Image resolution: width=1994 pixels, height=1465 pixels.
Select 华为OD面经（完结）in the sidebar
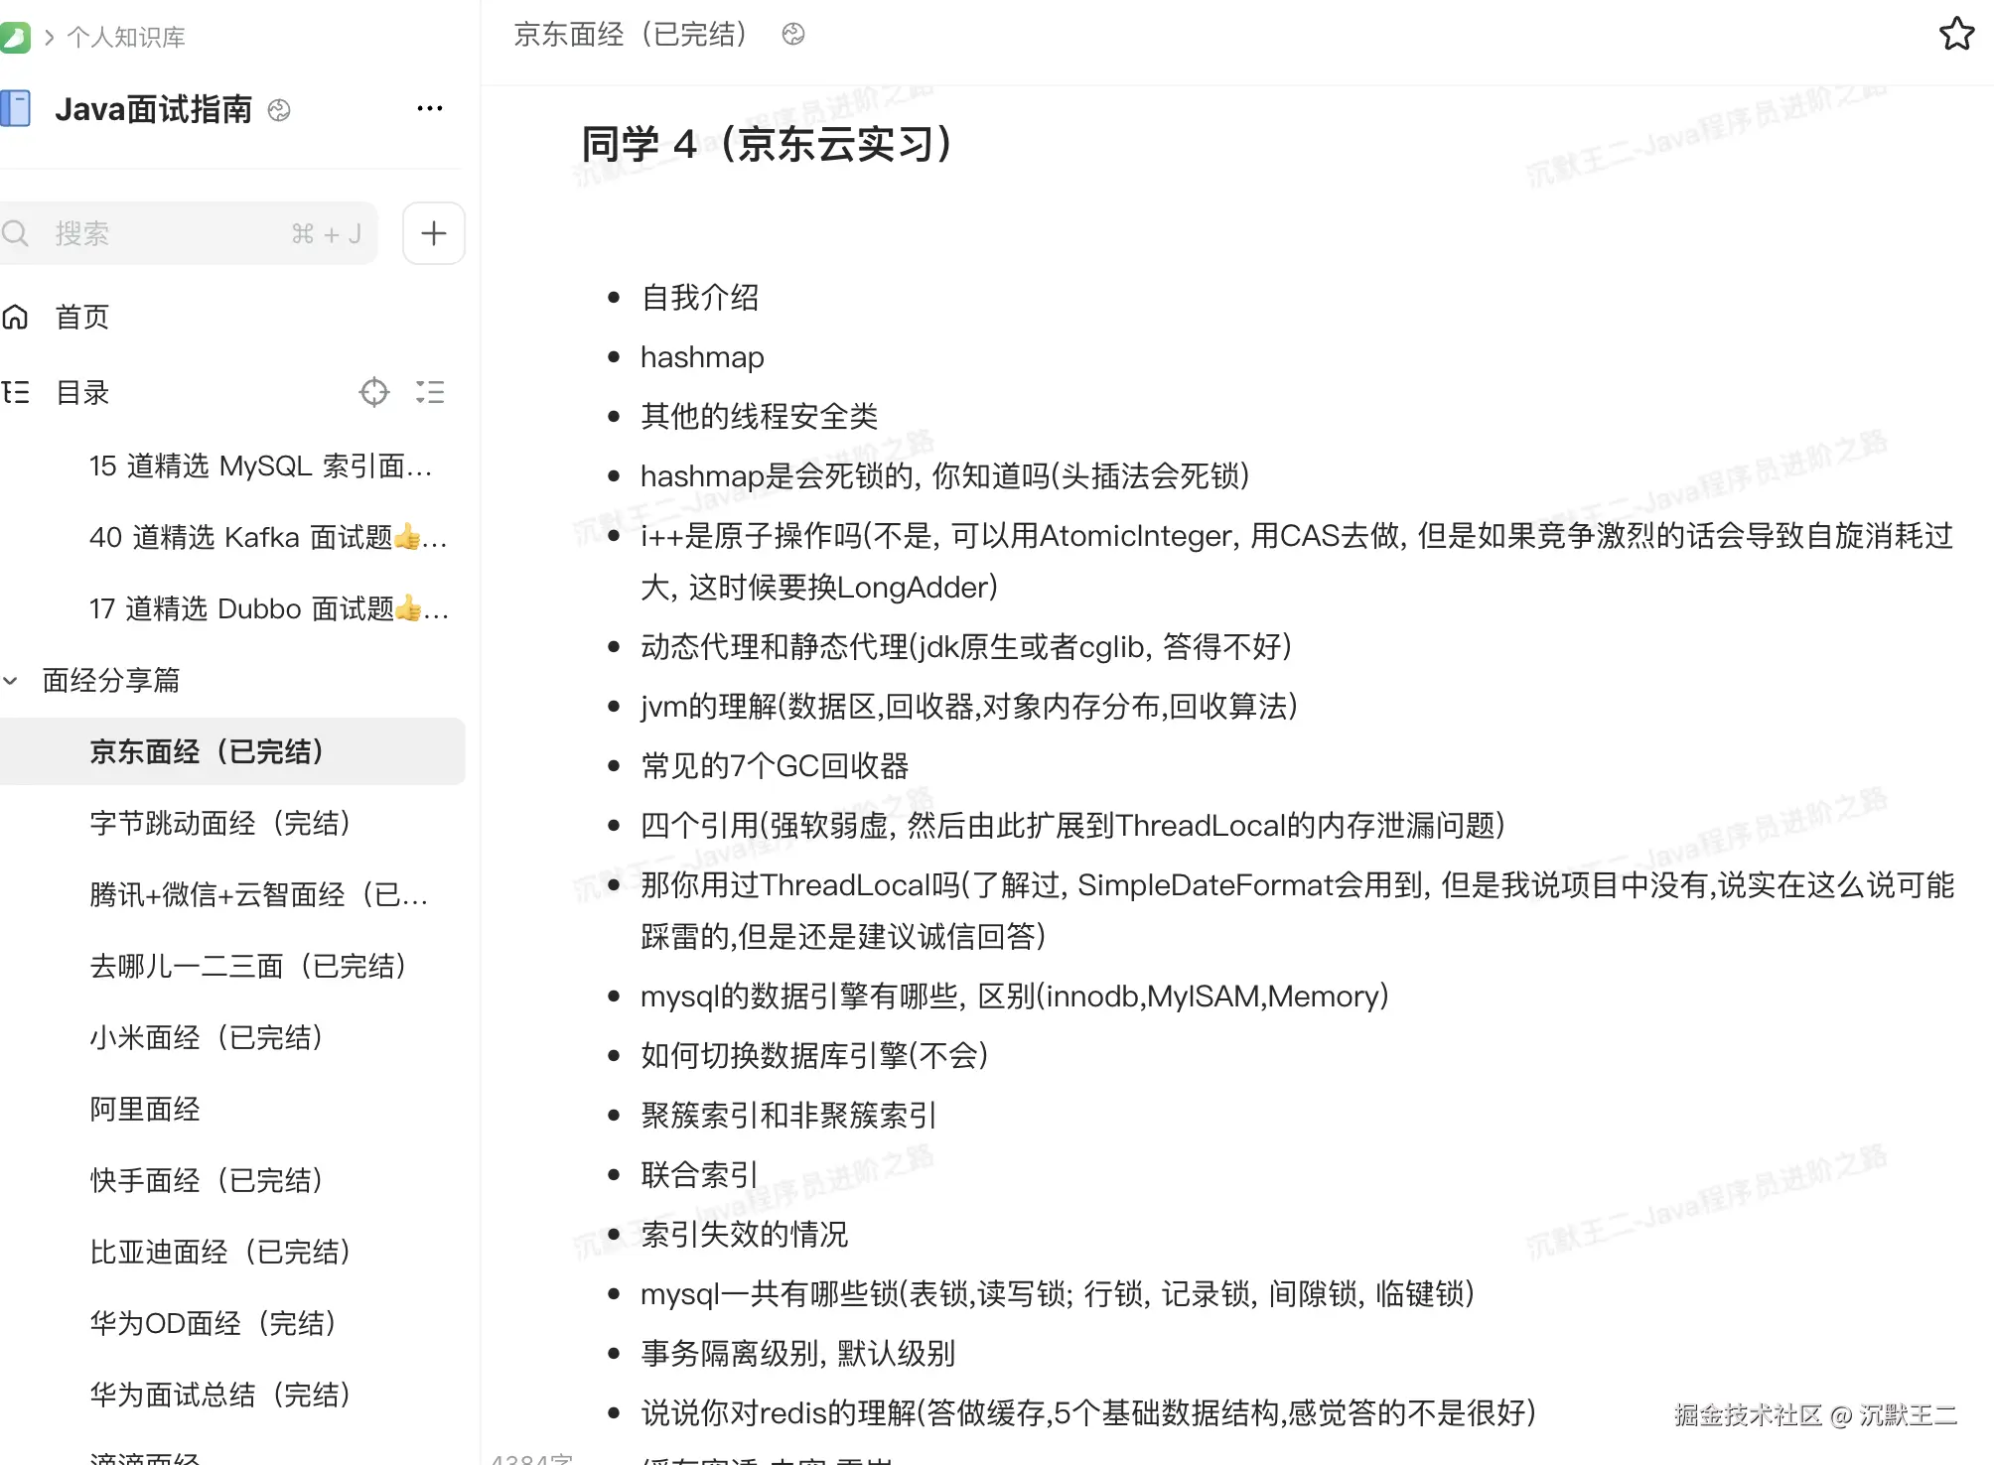[x=214, y=1323]
